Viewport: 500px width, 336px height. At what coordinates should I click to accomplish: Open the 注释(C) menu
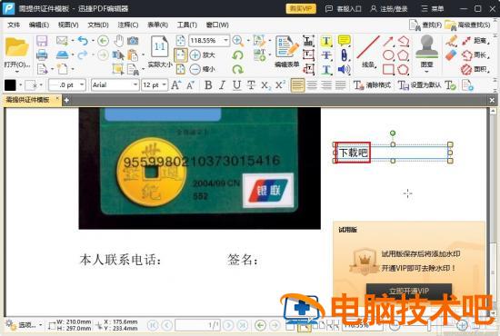click(x=128, y=25)
